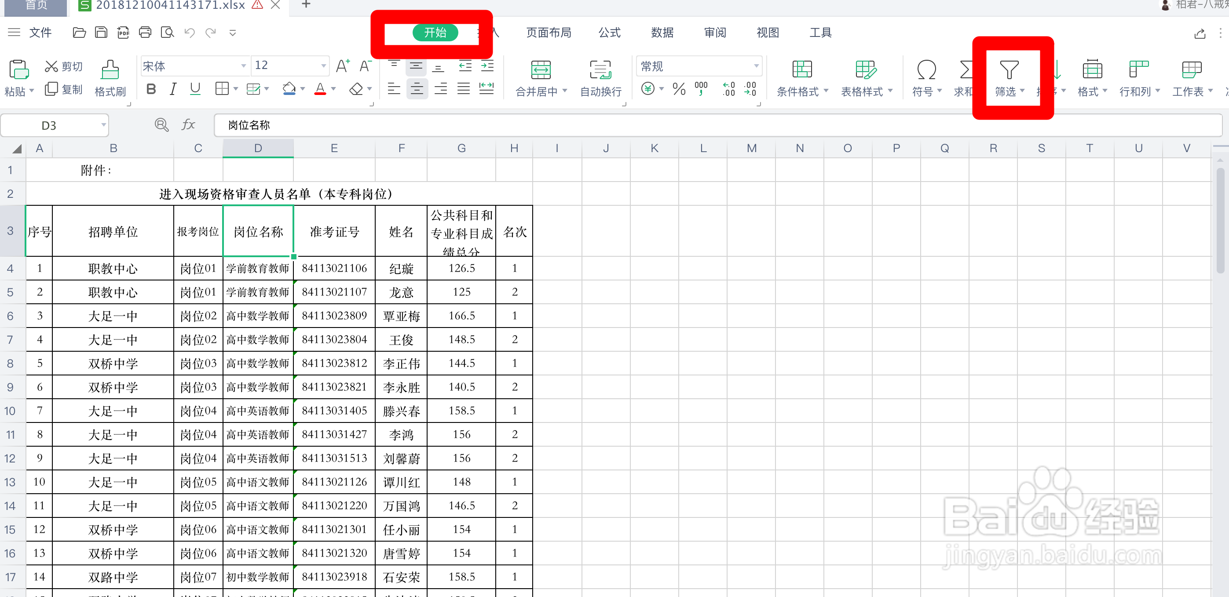This screenshot has width=1229, height=597.
Task: Decrease font size A-
Action: [366, 66]
